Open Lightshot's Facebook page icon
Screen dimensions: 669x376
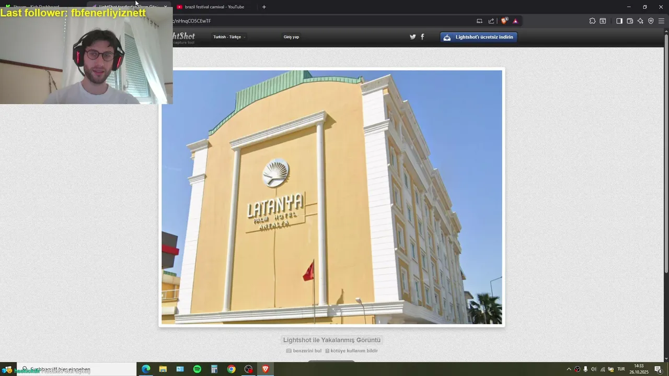coord(422,37)
